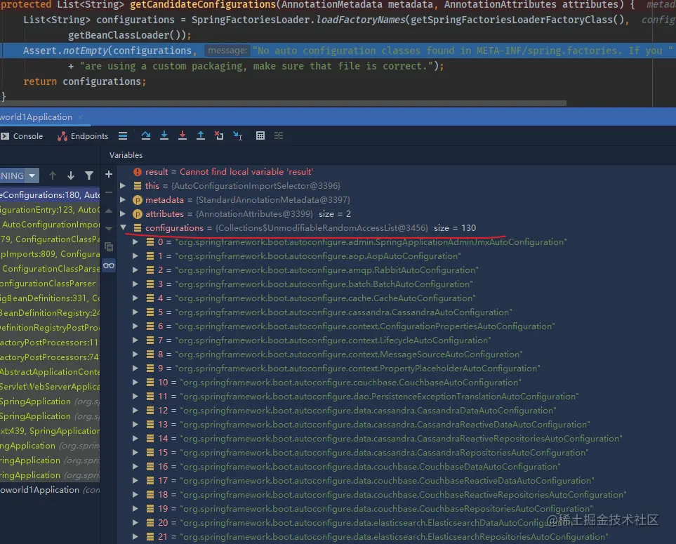
Task: Expand list entry 0 SpringApplicationAdminJmxAutoConfiguration
Action: 135,242
